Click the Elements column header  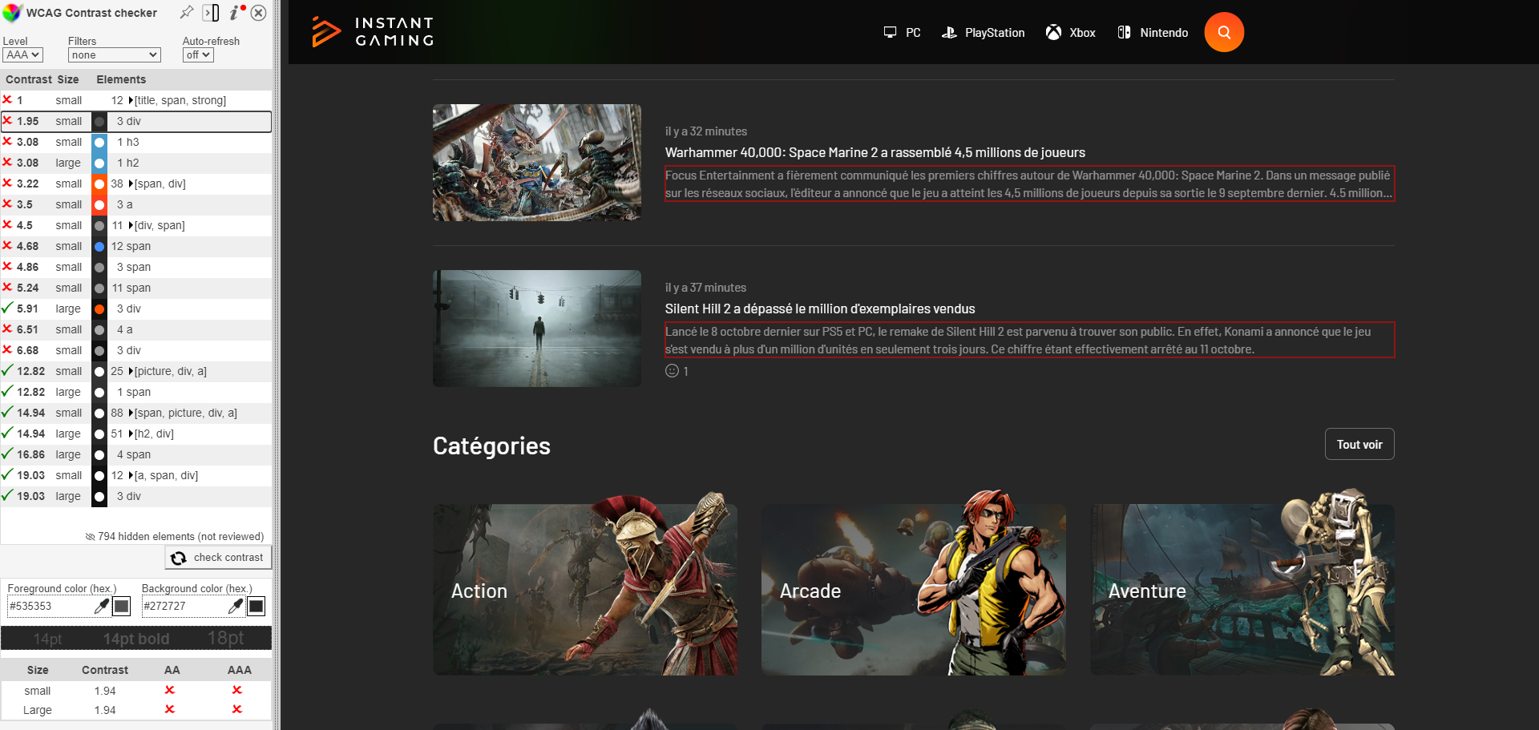(121, 79)
